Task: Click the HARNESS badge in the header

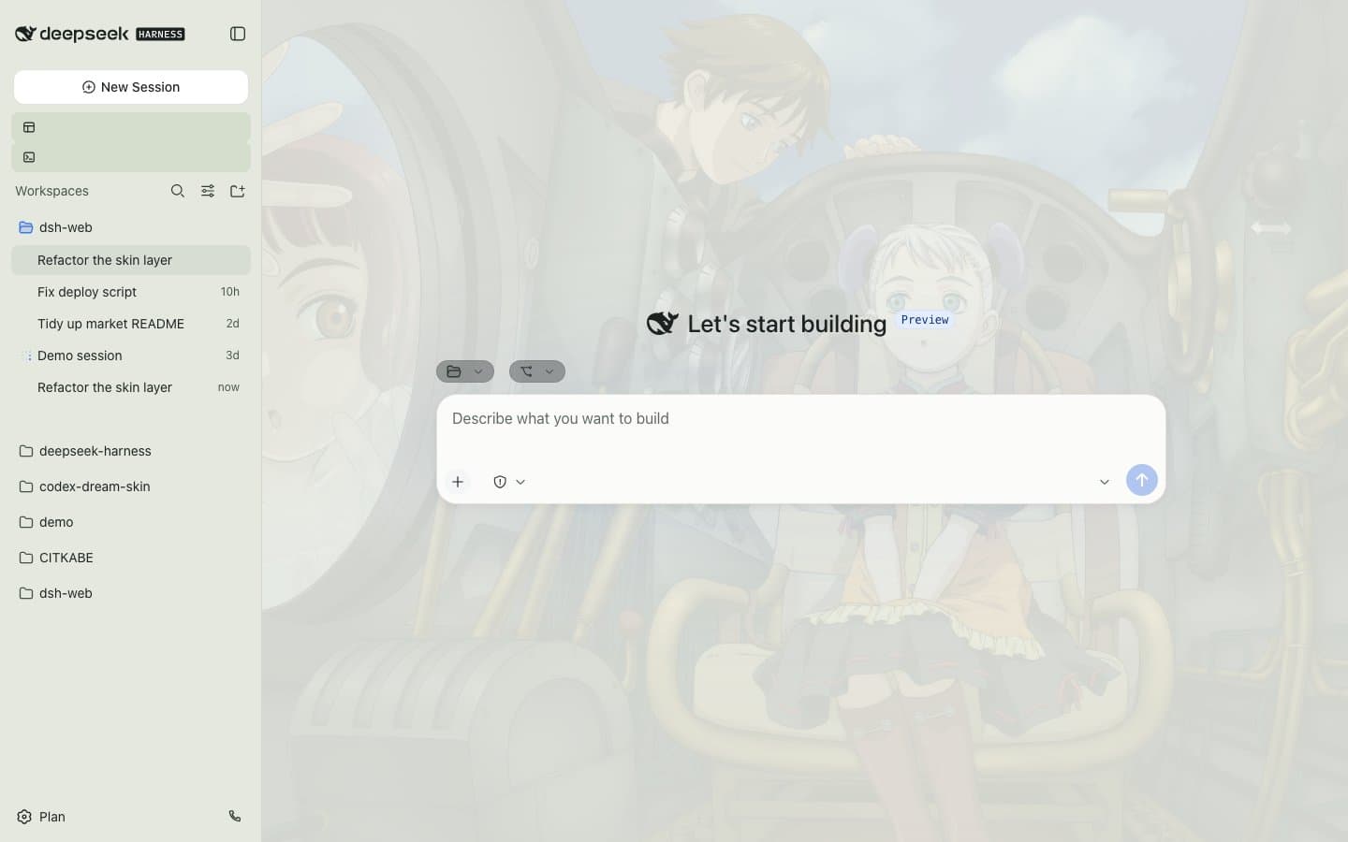Action: (161, 35)
